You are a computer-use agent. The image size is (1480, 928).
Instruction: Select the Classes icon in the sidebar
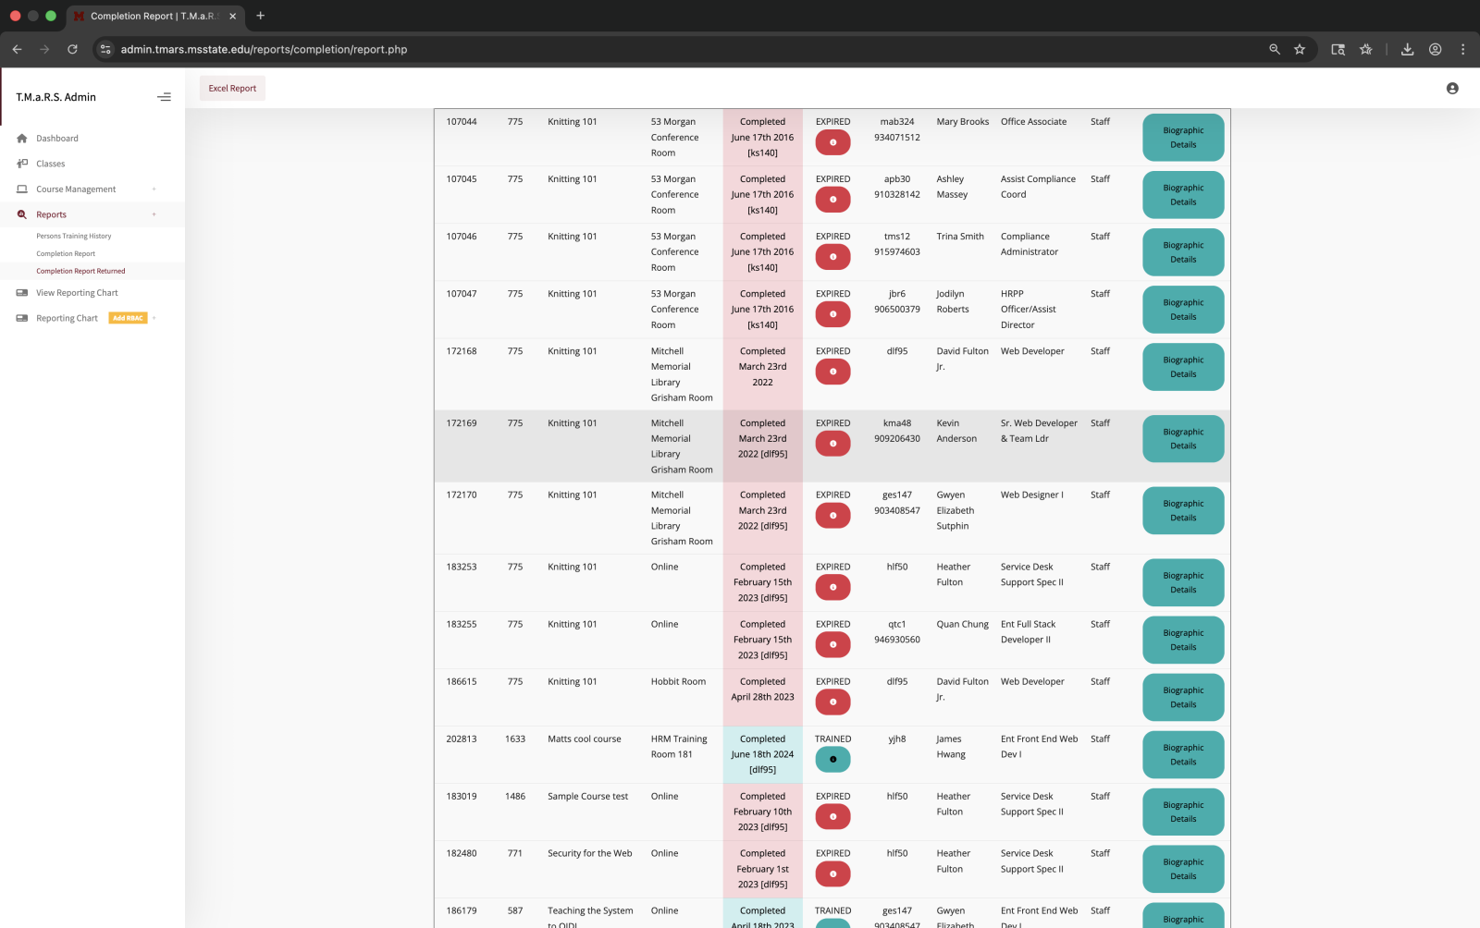[x=21, y=163]
